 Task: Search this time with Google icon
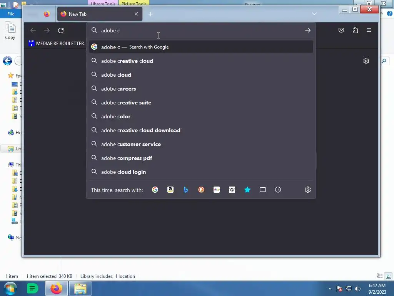click(x=155, y=190)
